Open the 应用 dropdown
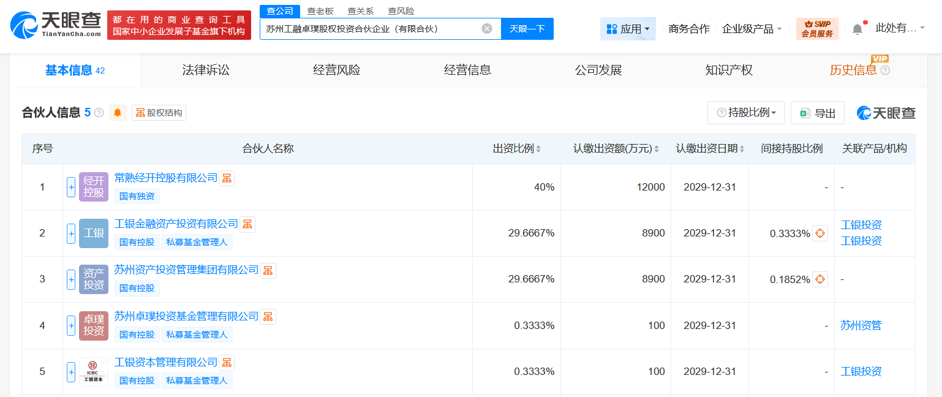Viewport: 942px width, 397px height. pyautogui.click(x=628, y=28)
